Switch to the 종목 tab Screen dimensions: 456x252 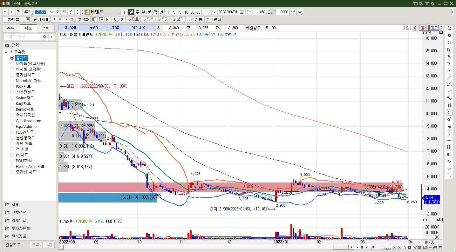tap(10, 28)
